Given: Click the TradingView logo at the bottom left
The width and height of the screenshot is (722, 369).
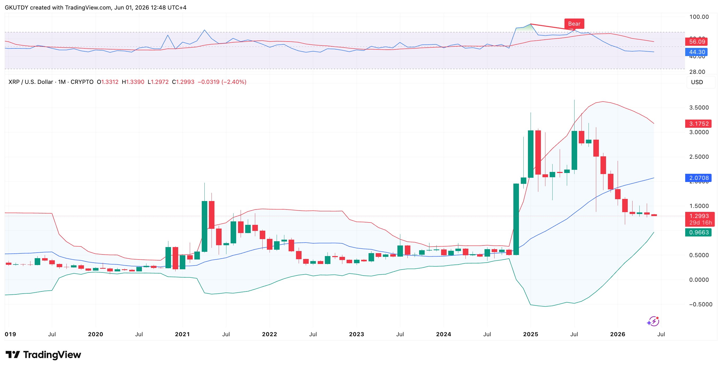Looking at the screenshot, I should pos(43,355).
